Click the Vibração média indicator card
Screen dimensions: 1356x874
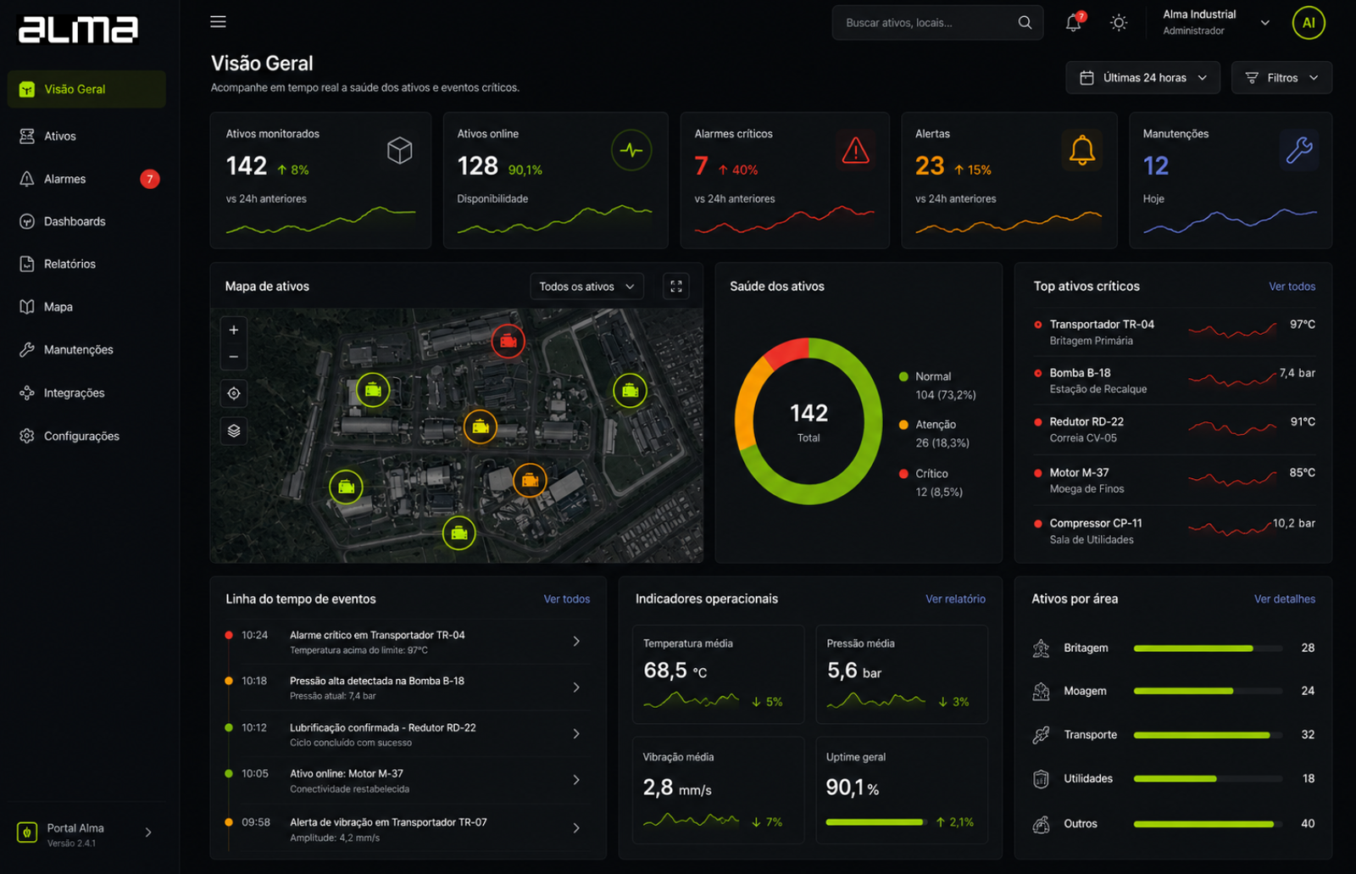tap(718, 790)
